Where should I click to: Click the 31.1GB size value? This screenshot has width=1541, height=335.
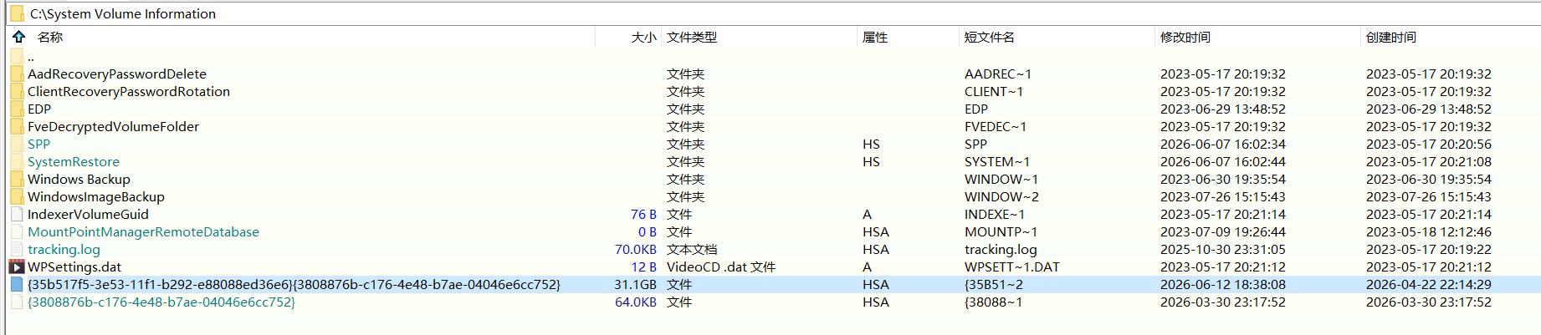click(636, 284)
